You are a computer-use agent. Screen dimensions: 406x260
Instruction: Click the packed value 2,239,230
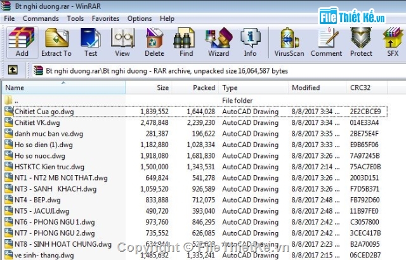click(x=201, y=122)
